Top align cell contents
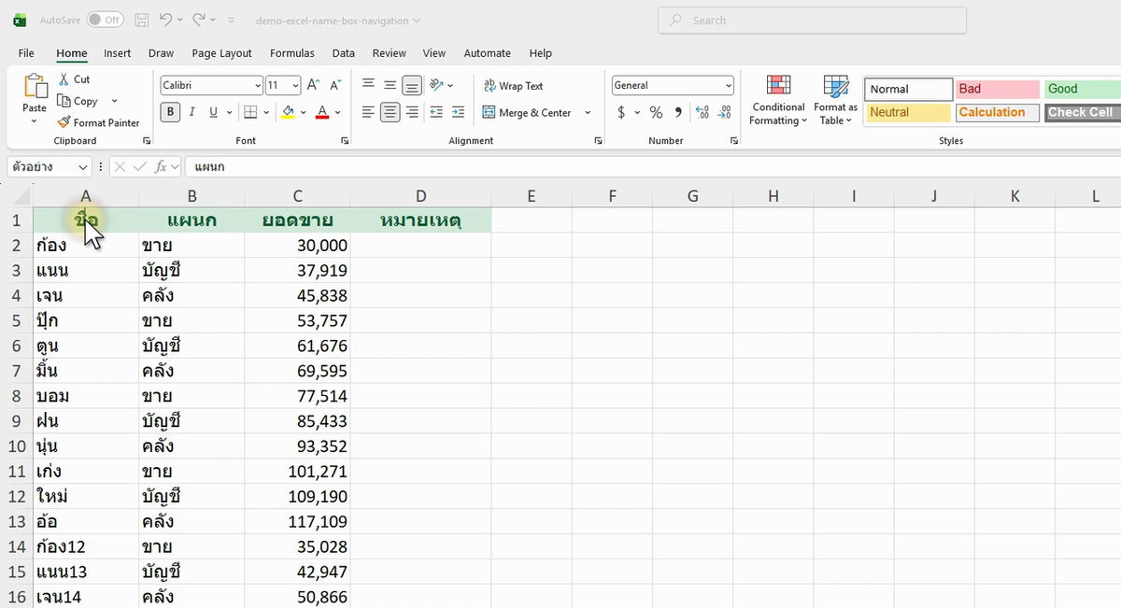1121x608 pixels. (368, 85)
